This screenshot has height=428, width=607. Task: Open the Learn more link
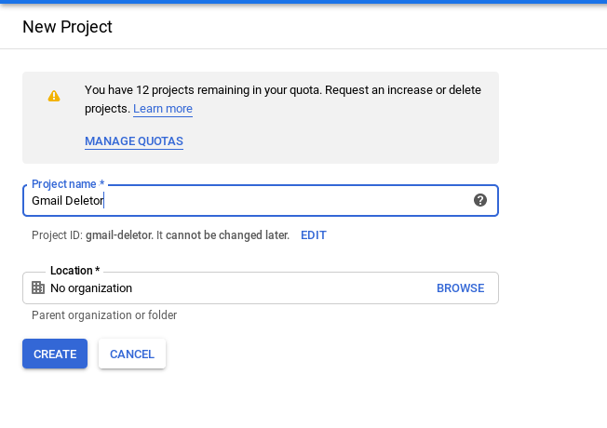[163, 109]
